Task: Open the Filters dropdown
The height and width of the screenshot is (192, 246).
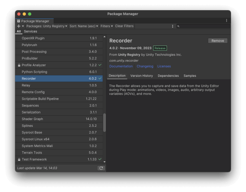Action: click(106, 26)
